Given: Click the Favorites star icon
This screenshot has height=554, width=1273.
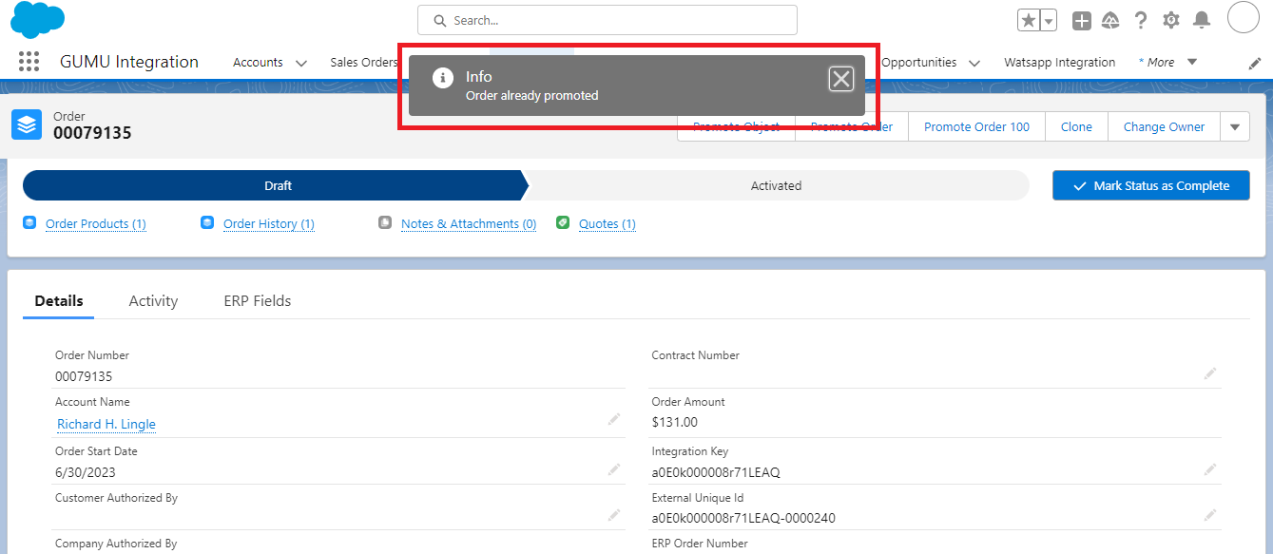Looking at the screenshot, I should coord(1029,21).
